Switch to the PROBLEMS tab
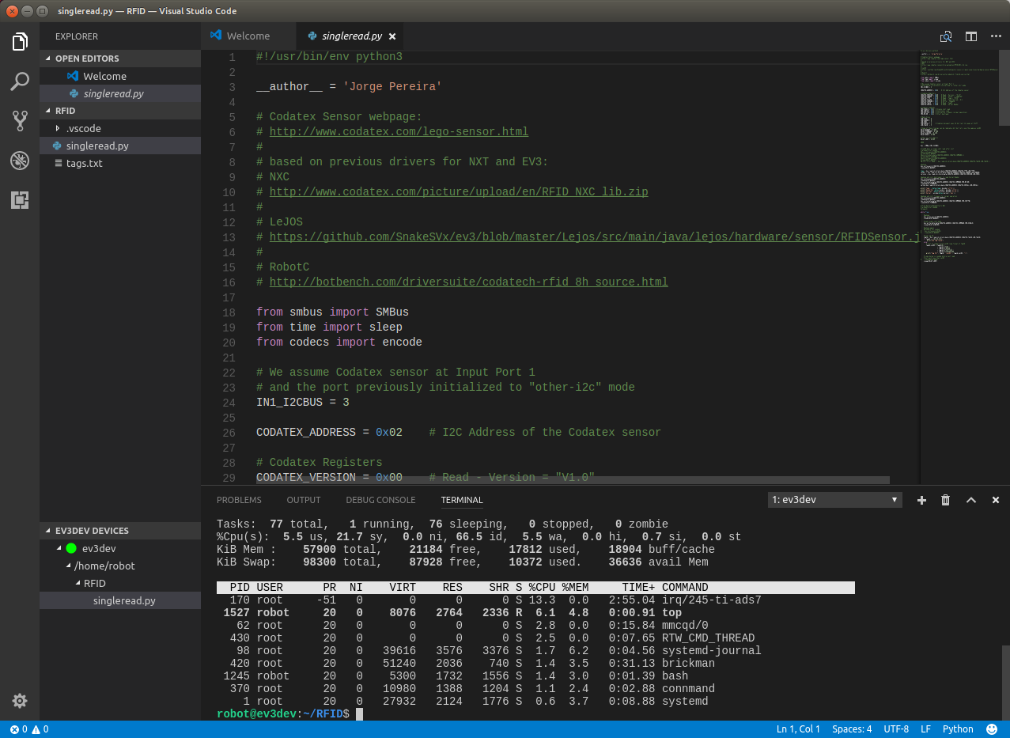Image resolution: width=1010 pixels, height=738 pixels. pos(239,500)
